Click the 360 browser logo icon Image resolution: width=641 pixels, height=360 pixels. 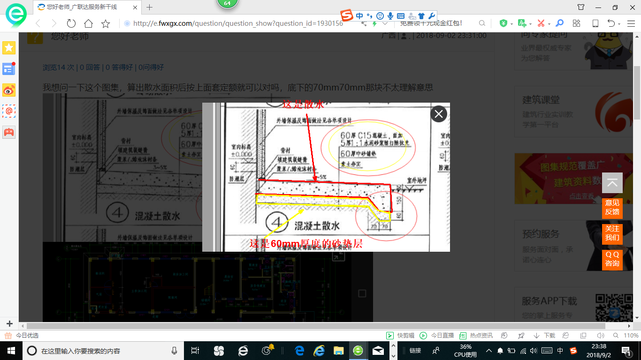pyautogui.click(x=16, y=15)
